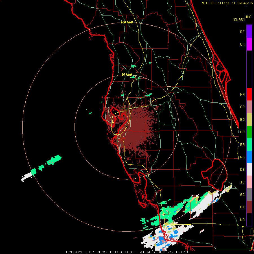Click the HR dark green legend swatch
This screenshot has height=254, width=254.
[x=249, y=132]
